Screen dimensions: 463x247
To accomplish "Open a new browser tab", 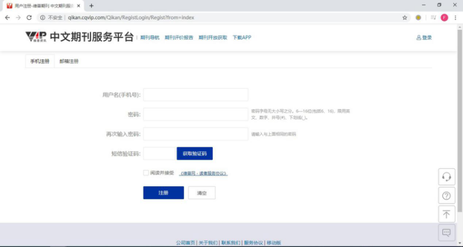I will 91,6.
